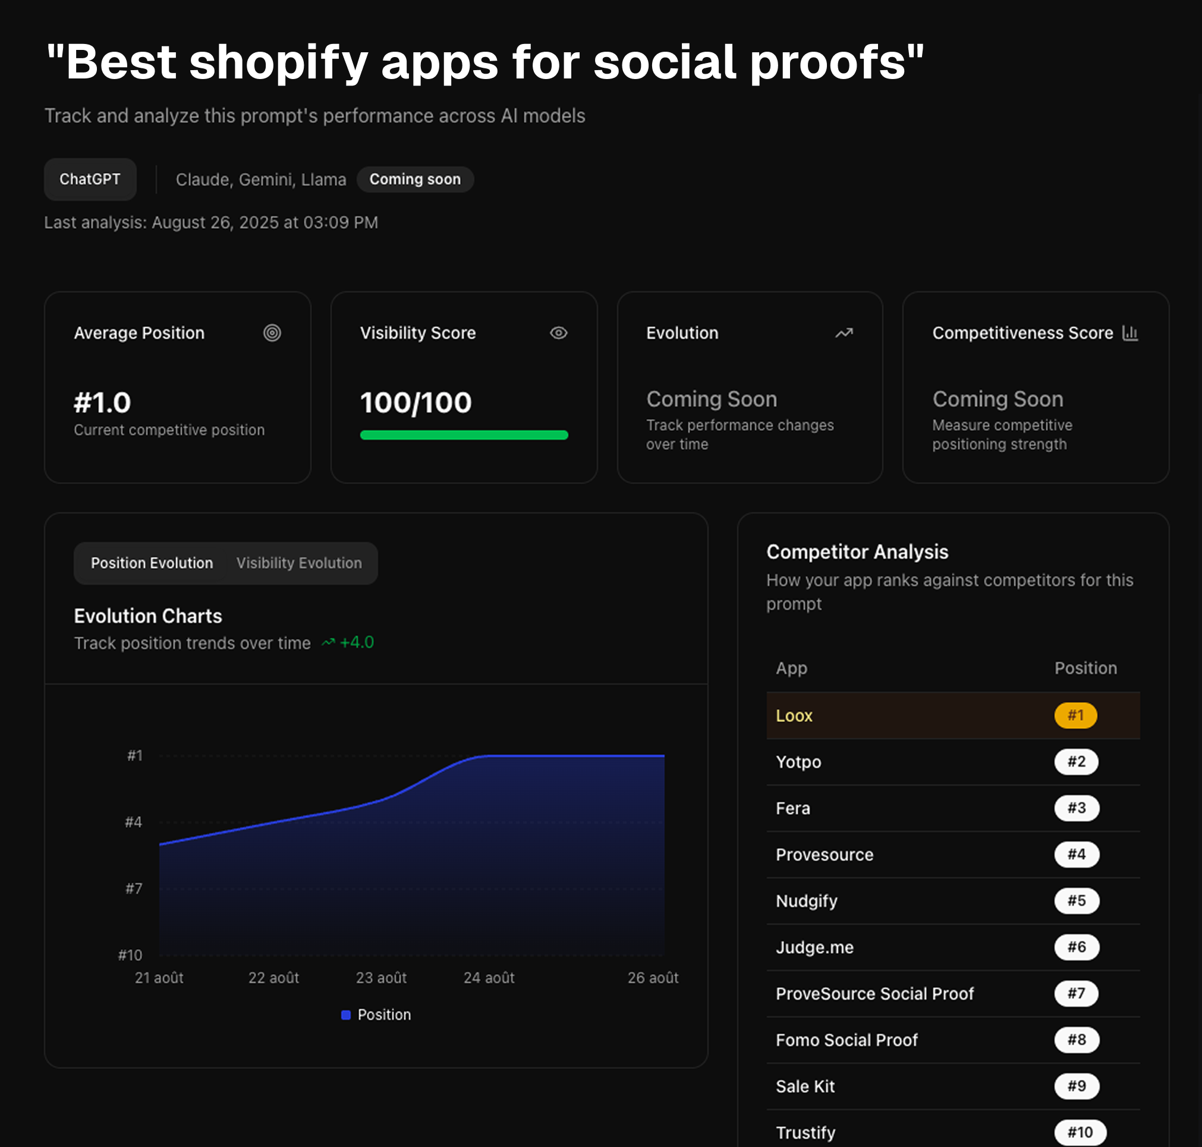
Task: Click the Visibility Score card title
Action: [418, 333]
